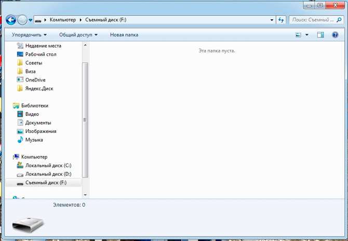The height and width of the screenshot is (241, 348).
Task: Select Компьютер in the address bar path
Action: (x=63, y=20)
